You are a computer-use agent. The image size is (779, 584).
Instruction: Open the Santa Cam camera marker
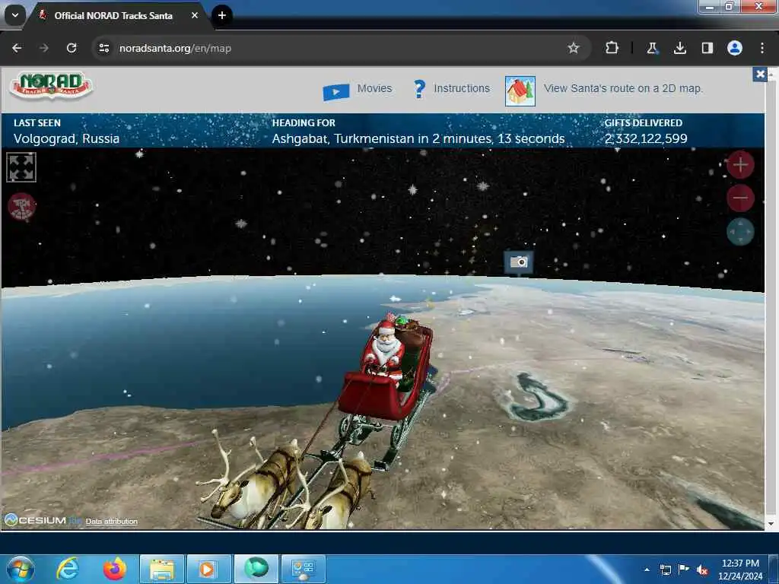click(x=519, y=262)
